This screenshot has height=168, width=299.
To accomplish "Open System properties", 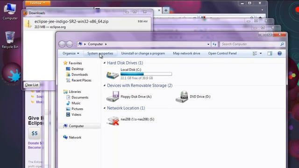I will [100, 53].
